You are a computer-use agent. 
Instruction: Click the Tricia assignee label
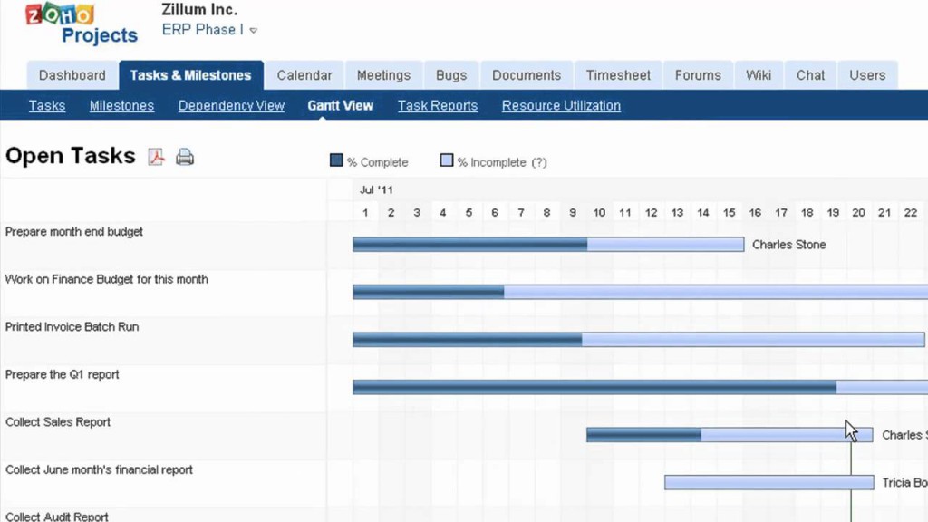click(904, 482)
